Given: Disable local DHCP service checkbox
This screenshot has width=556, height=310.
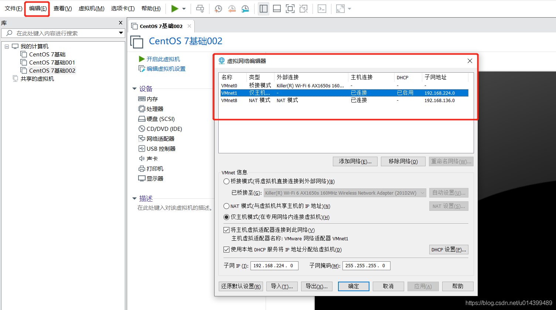Looking at the screenshot, I should click(x=226, y=249).
